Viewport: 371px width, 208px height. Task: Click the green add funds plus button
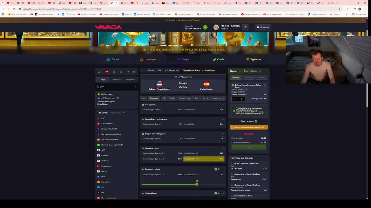[205, 27]
